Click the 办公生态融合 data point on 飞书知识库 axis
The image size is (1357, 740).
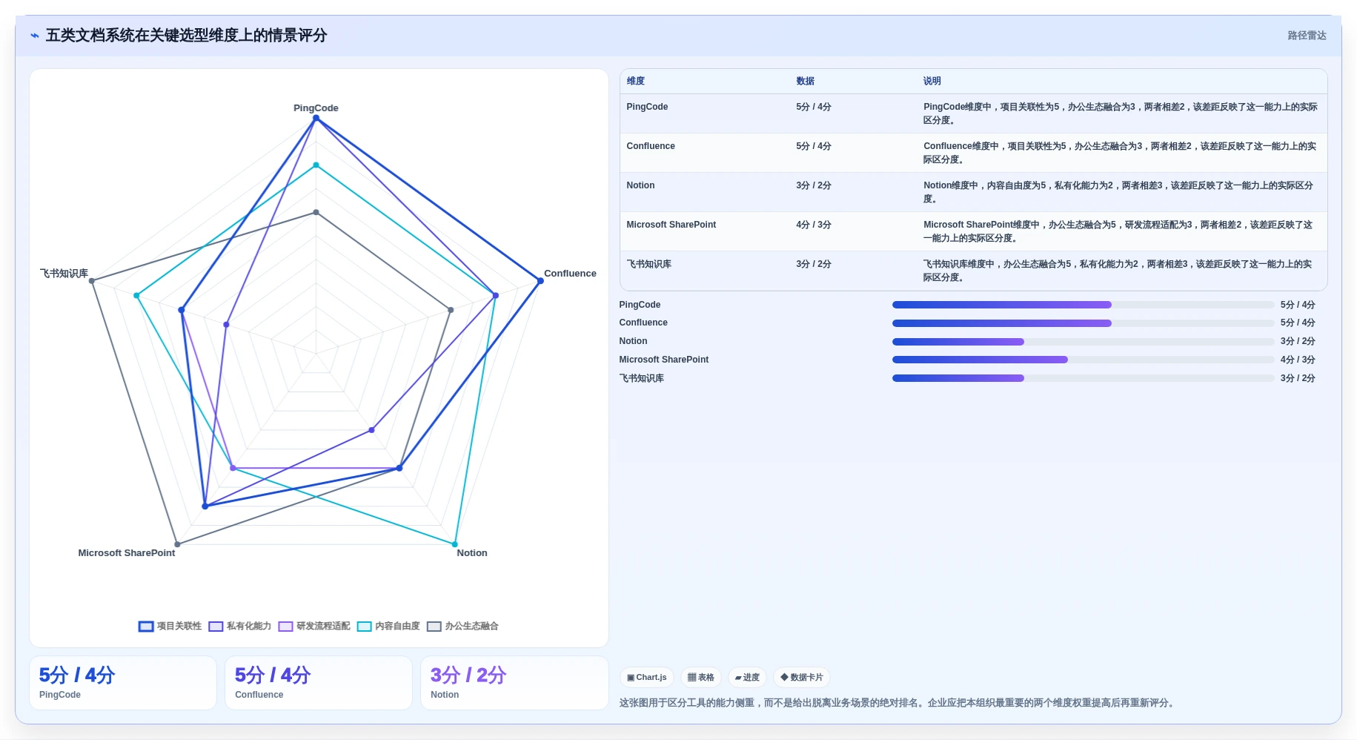point(92,281)
